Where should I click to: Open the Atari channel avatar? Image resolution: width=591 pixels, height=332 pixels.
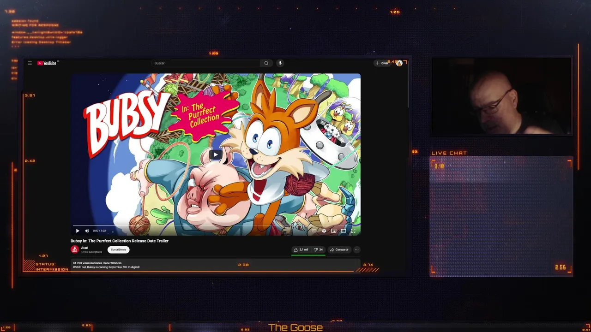point(74,249)
